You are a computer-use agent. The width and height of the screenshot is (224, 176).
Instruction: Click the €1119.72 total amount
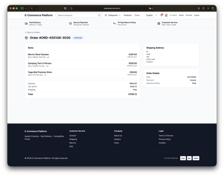pyautogui.click(x=132, y=94)
